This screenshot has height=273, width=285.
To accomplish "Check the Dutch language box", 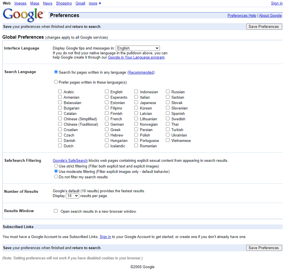I will pyautogui.click(x=60, y=146).
